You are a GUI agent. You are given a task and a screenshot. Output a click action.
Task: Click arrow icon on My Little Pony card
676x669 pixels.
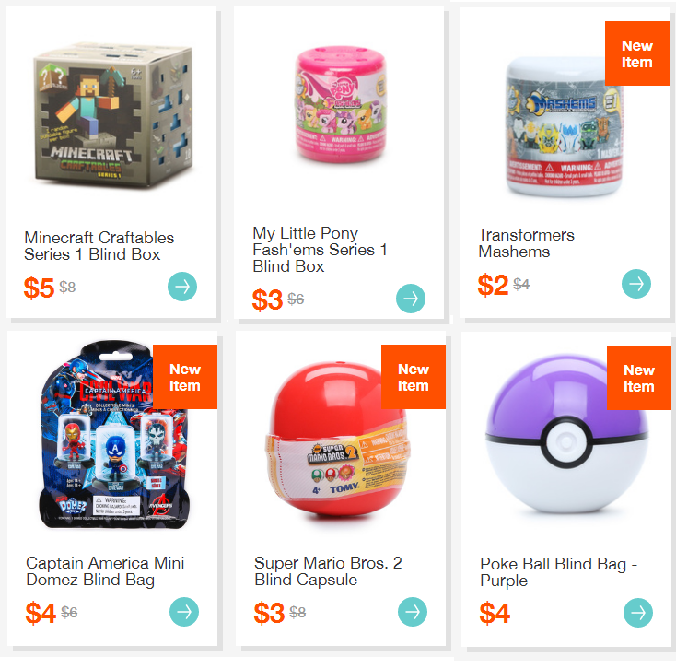411,299
